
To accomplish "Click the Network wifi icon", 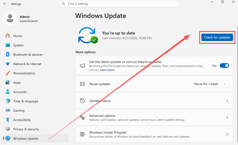I will pyautogui.click(x=8, y=64).
